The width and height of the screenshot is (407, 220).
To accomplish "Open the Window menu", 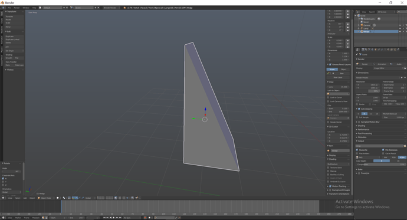I will (x=26, y=8).
